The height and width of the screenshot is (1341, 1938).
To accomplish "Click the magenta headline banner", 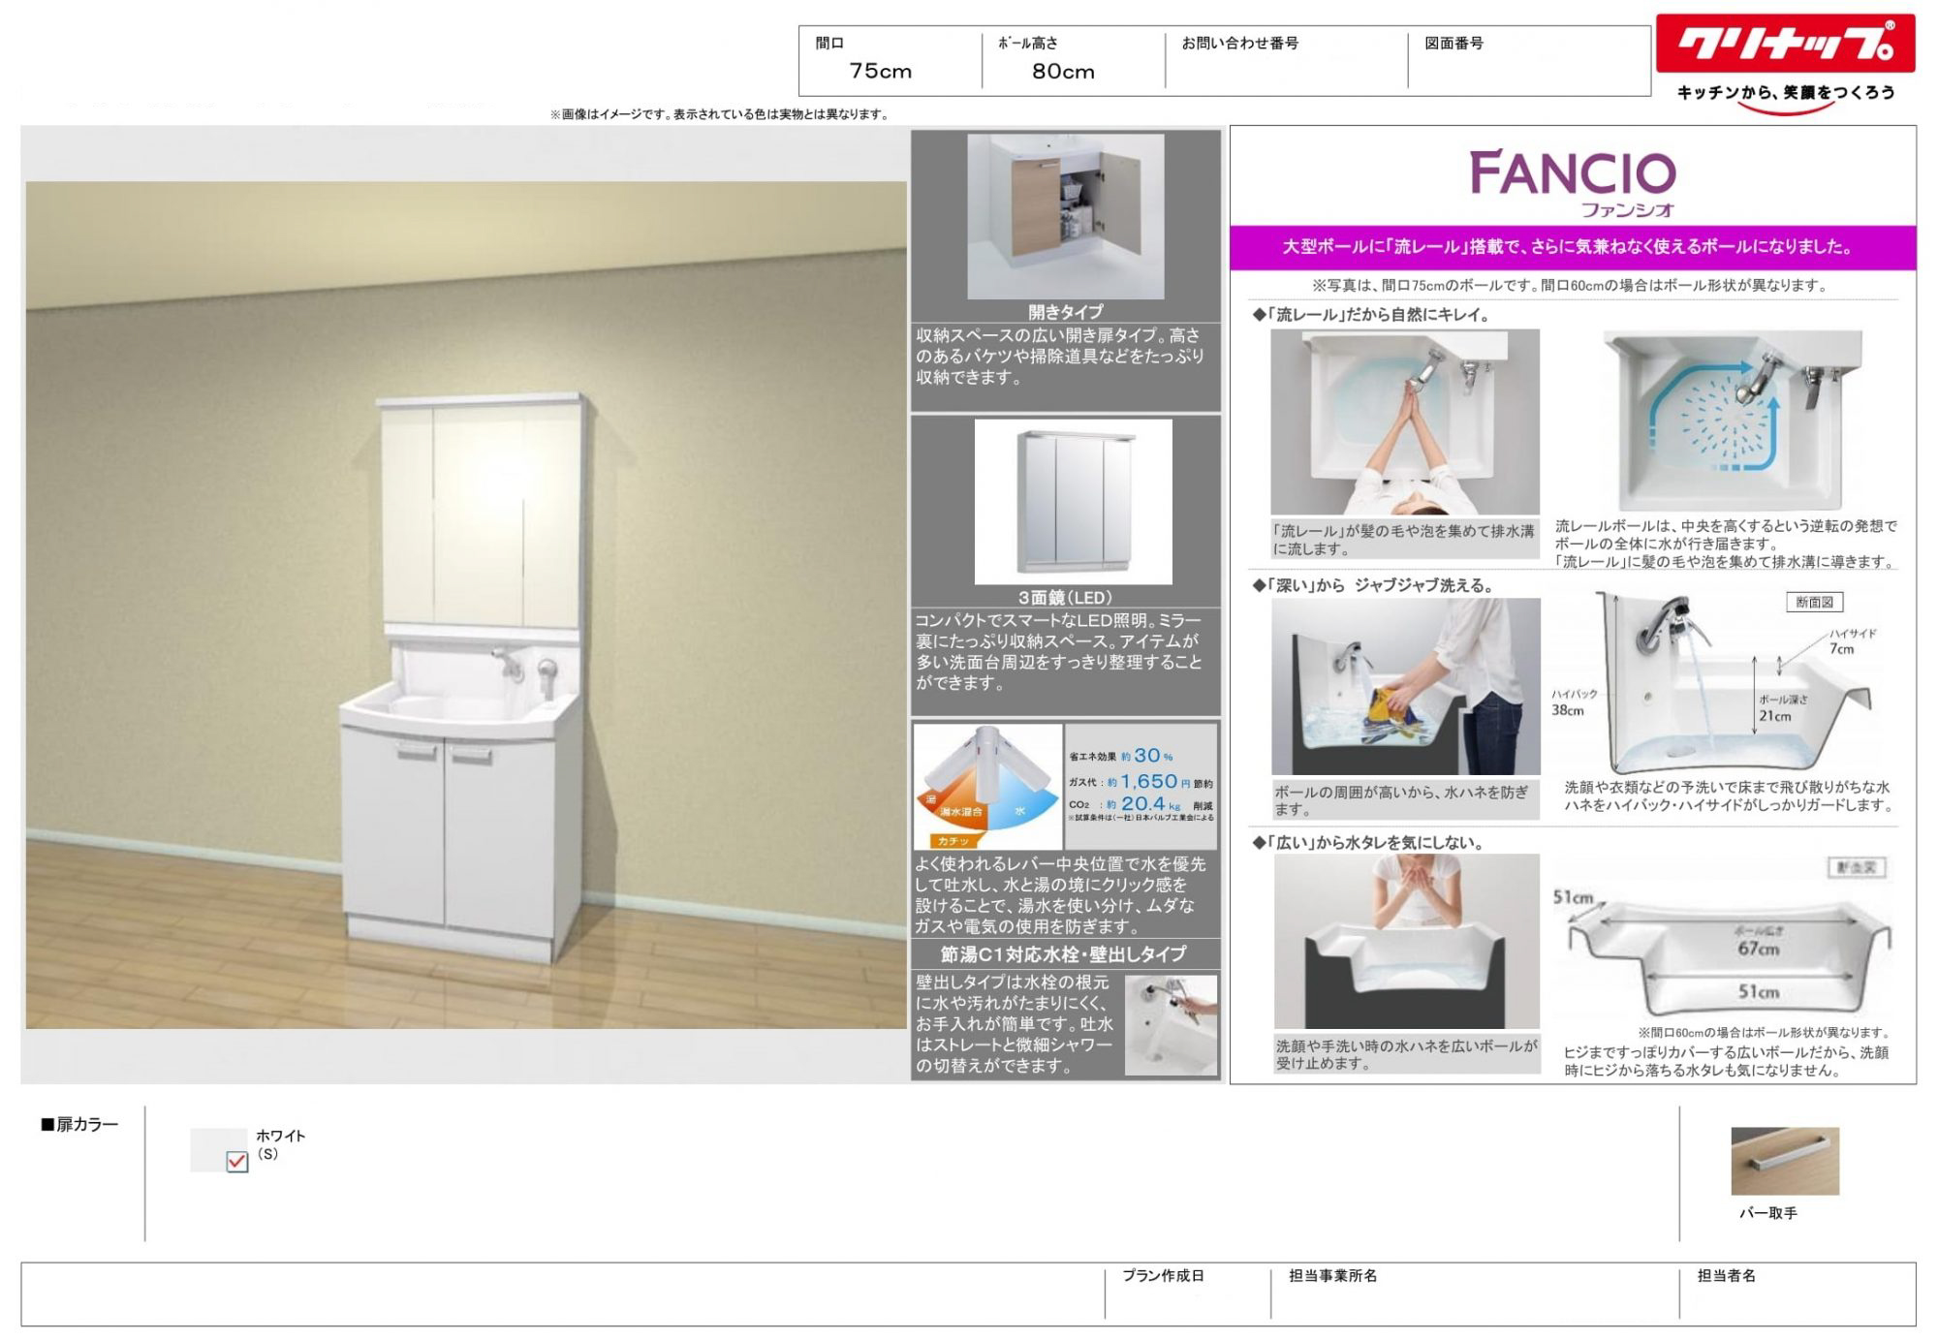I will click(x=1573, y=247).
